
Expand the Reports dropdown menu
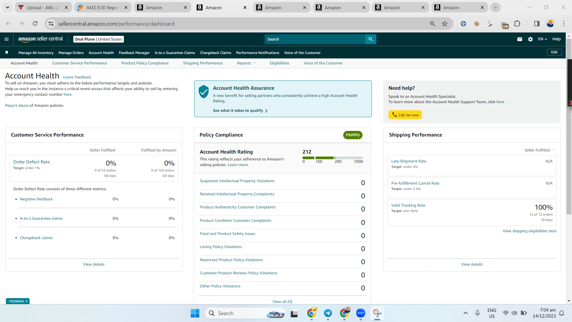click(246, 63)
